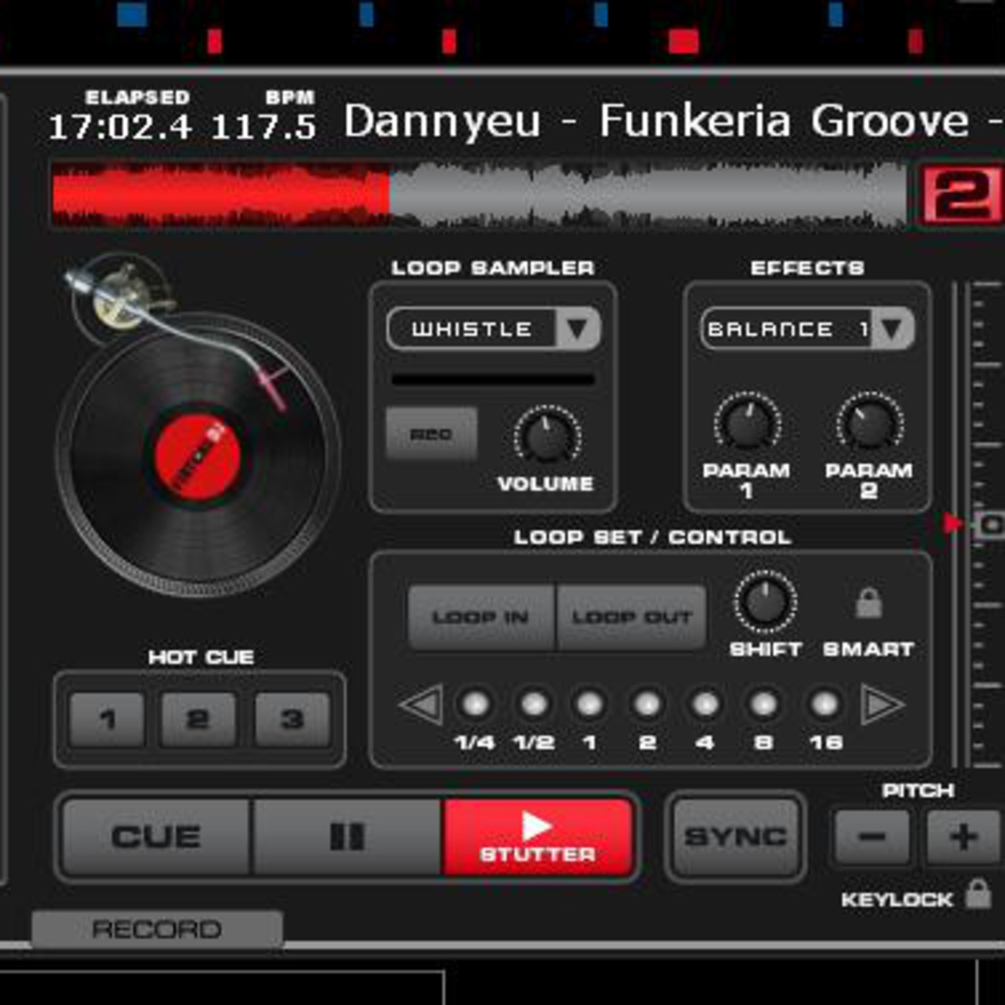Viewport: 1005px width, 1005px height.
Task: Click the red vinyl record label
Action: (x=198, y=458)
